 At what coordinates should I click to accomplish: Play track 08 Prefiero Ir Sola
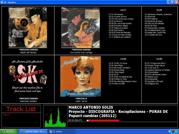(117, 79)
